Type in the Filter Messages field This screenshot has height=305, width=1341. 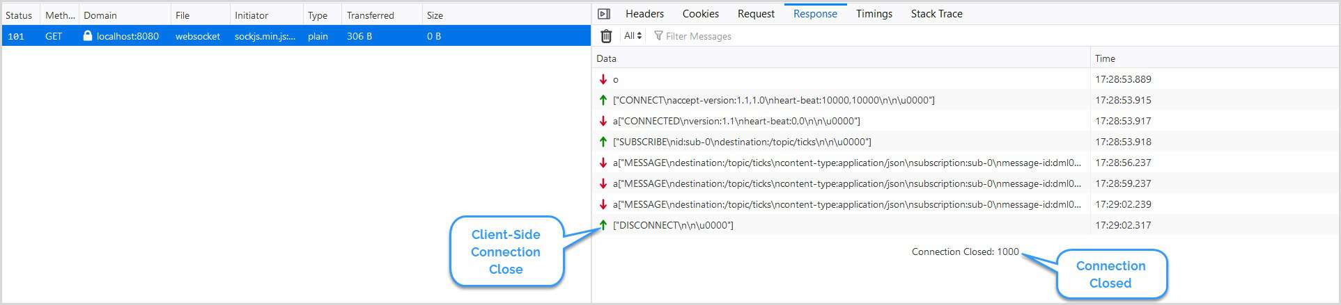pyautogui.click(x=766, y=36)
